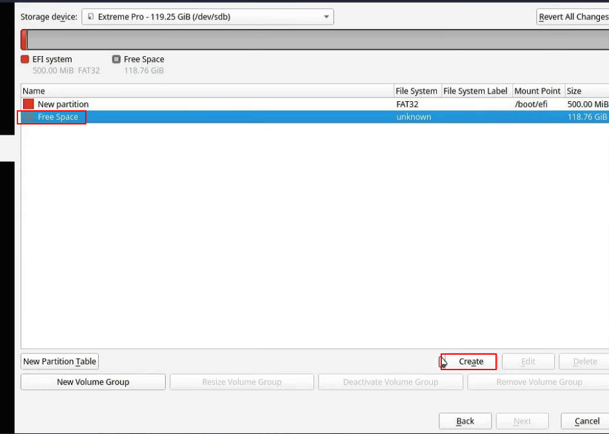Select the red EFI system bar segment
Viewport: 609px width, 434px height.
tap(24, 39)
